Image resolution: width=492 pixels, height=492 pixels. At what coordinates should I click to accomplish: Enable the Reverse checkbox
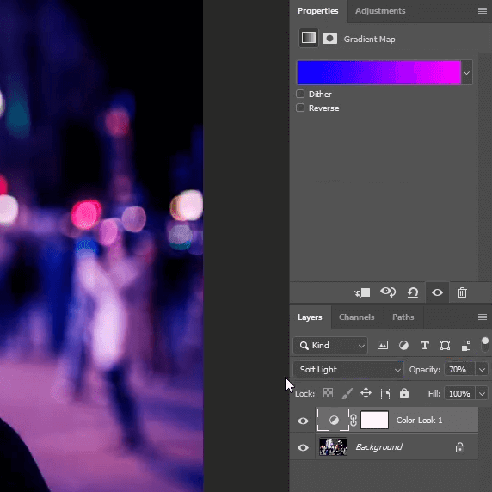coord(300,108)
